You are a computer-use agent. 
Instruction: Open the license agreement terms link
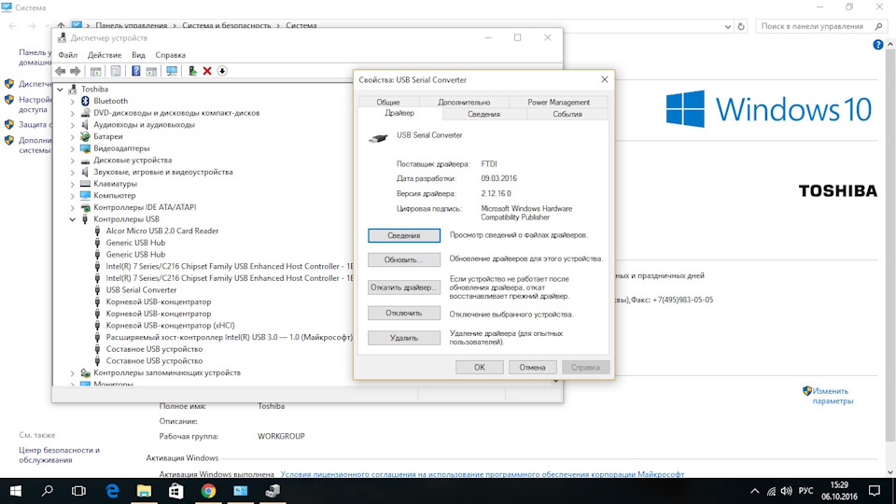pyautogui.click(x=483, y=474)
